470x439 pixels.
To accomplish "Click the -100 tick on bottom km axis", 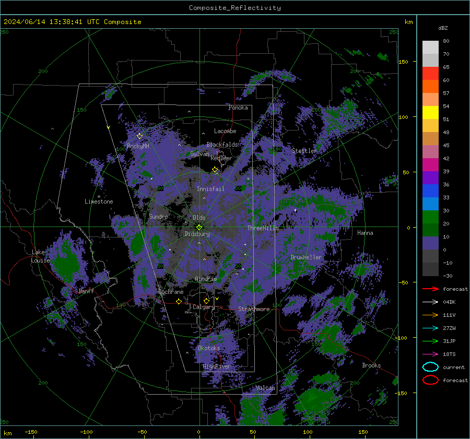I will pyautogui.click(x=86, y=432).
